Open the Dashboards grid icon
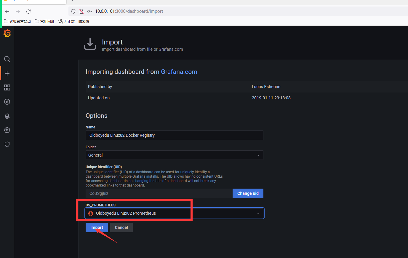The image size is (408, 258). pos(7,87)
